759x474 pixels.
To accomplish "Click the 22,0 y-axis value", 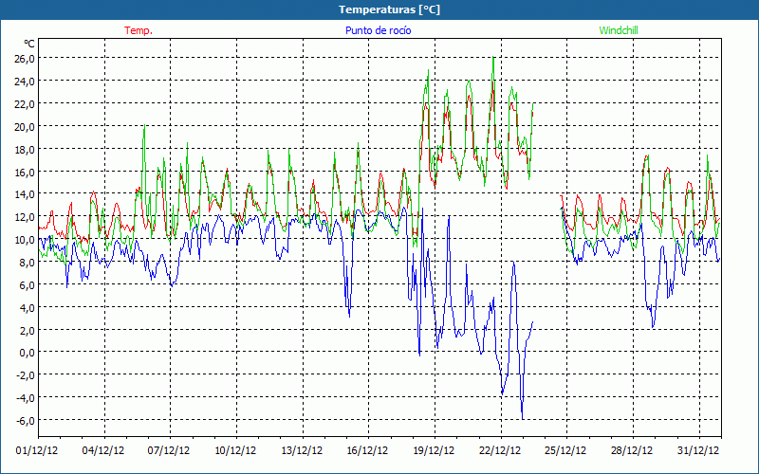I will 25,104.
